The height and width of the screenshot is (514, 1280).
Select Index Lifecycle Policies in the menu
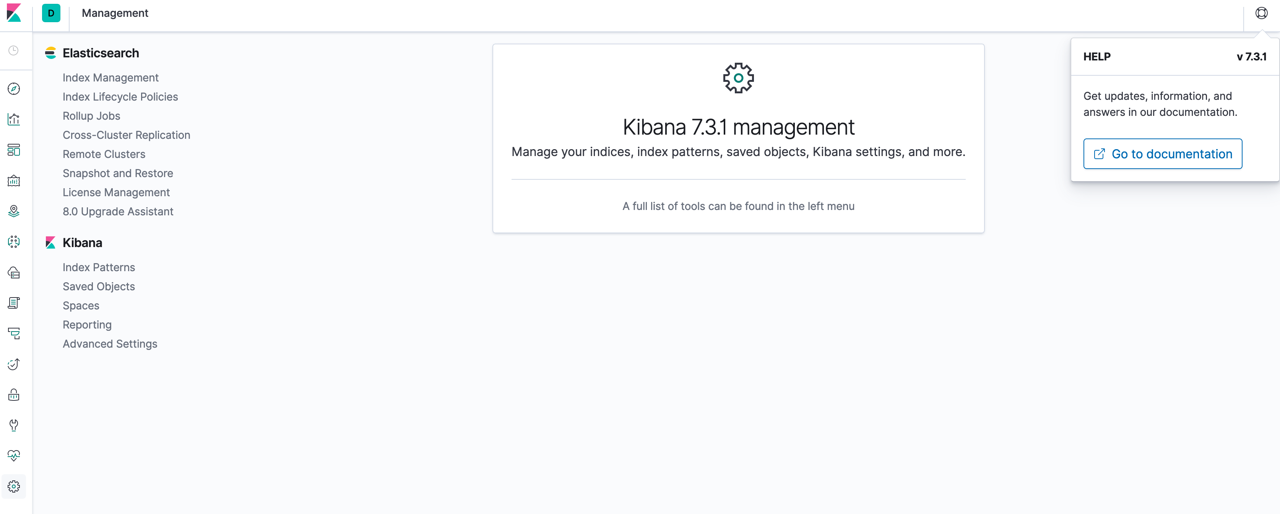point(120,97)
